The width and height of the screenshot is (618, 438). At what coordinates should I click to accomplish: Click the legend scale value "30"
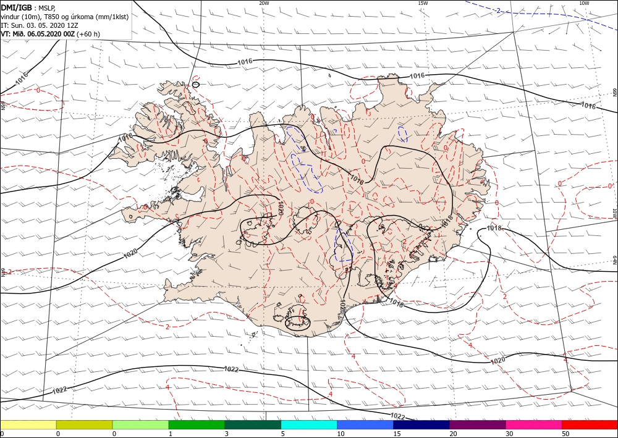(509, 434)
